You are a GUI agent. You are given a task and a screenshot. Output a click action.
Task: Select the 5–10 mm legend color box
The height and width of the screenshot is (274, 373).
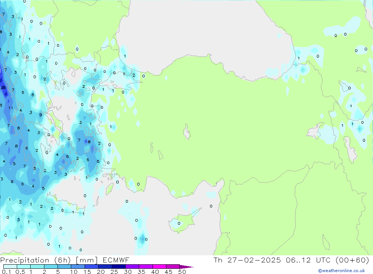(x=65, y=267)
